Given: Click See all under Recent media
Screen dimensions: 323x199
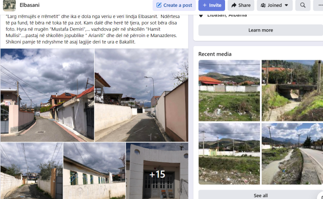Looking at the screenshot, I should pos(261,195).
